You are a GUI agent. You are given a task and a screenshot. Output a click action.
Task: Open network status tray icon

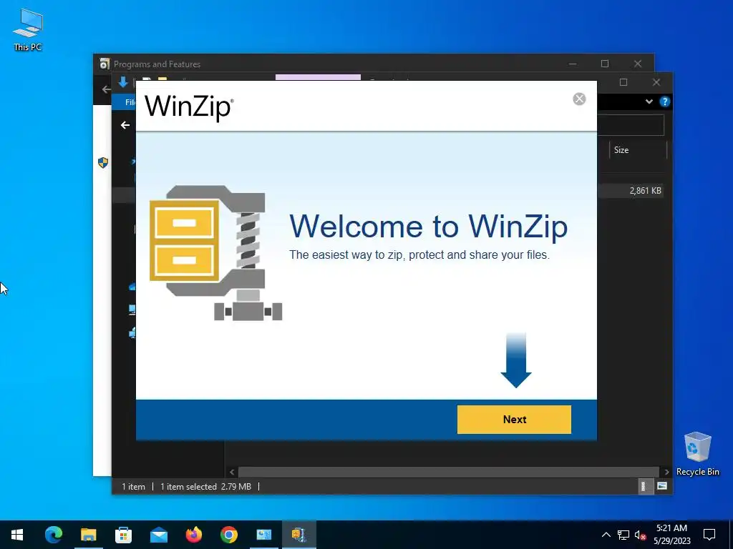(x=623, y=535)
